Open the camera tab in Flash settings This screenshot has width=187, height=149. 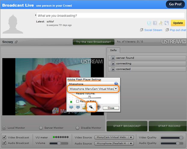coord(99,107)
